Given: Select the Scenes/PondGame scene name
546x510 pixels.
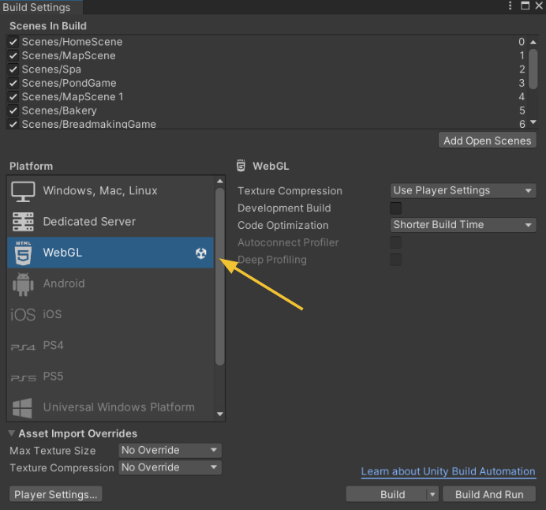Looking at the screenshot, I should pos(69,83).
